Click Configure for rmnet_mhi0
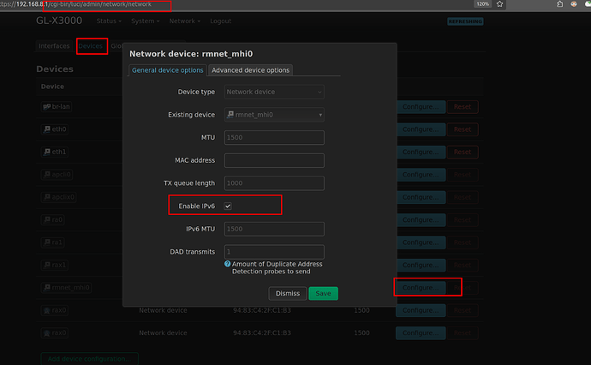Screen dimensions: 591x365 [421, 288]
